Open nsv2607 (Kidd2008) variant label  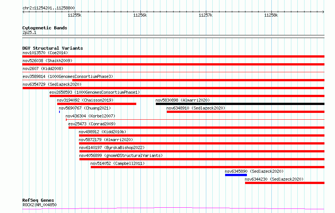43,68
